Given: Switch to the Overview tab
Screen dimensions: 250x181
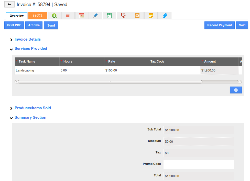Looking at the screenshot, I should [x=17, y=16].
